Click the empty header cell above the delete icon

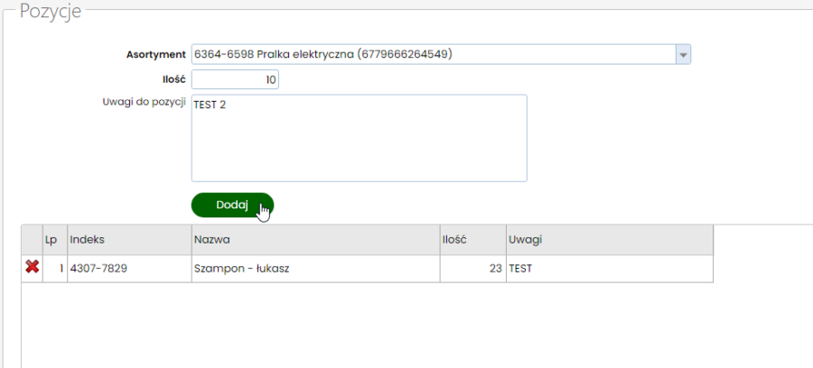[33, 240]
